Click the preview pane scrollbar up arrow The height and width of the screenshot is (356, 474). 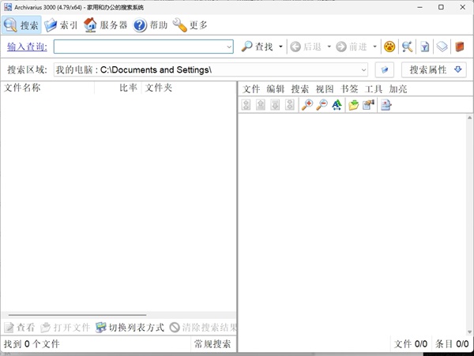tap(469, 118)
